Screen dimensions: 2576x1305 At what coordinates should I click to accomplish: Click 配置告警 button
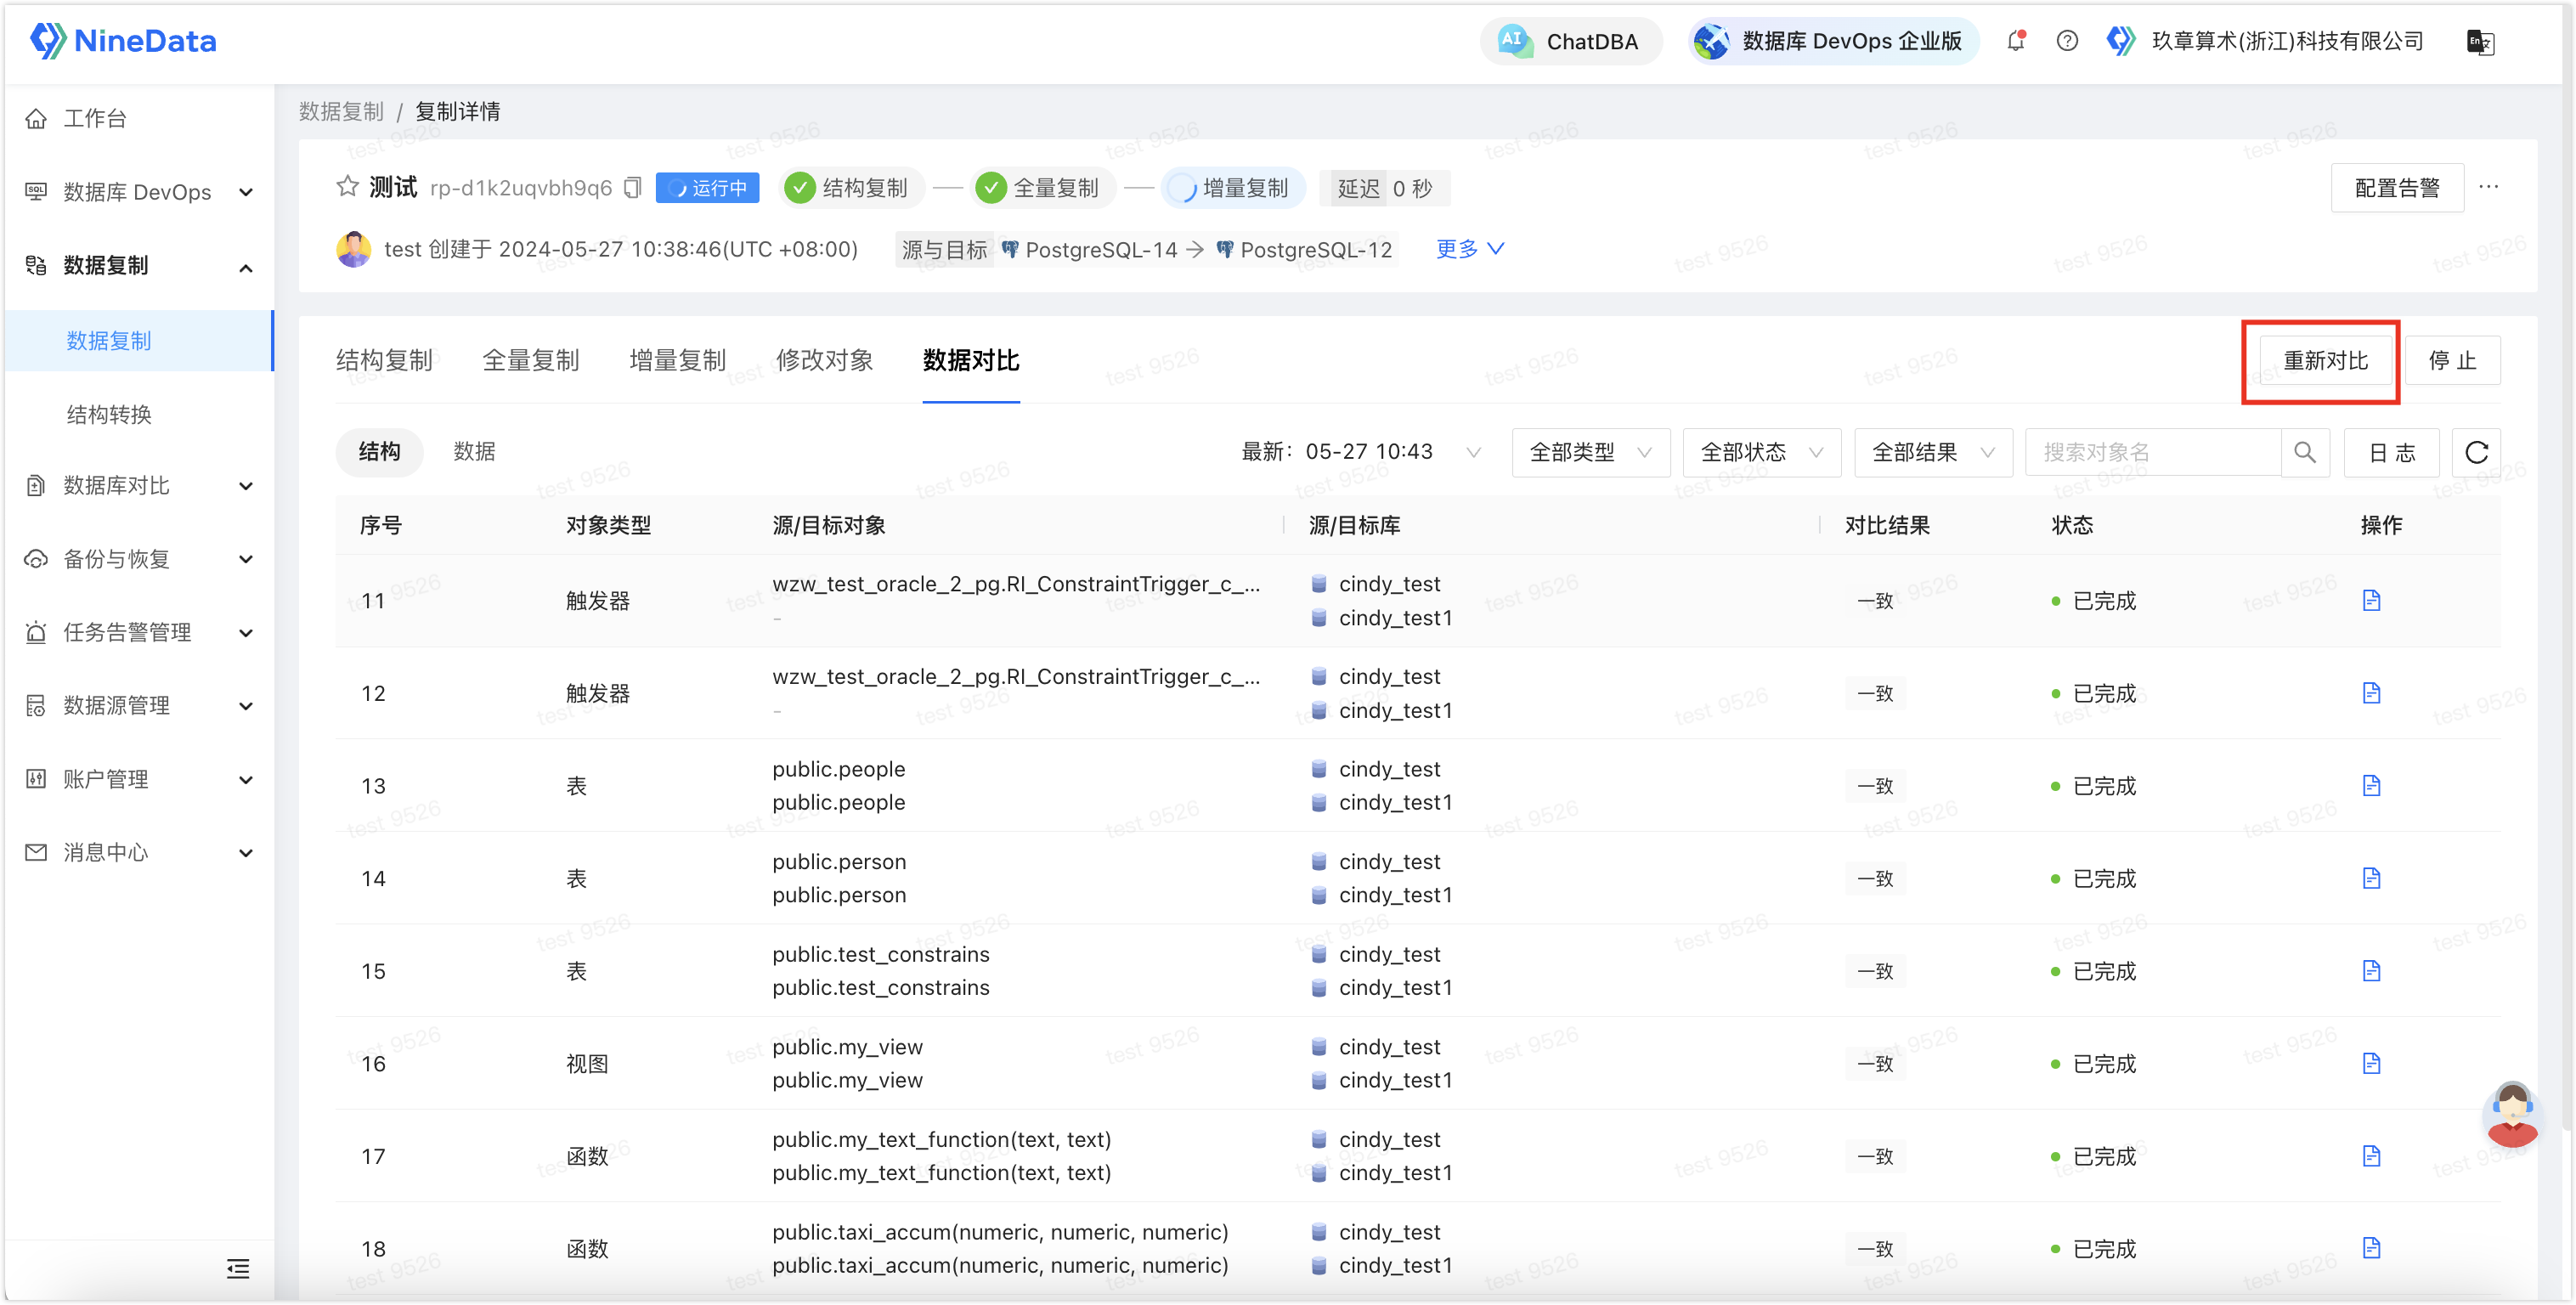point(2396,188)
